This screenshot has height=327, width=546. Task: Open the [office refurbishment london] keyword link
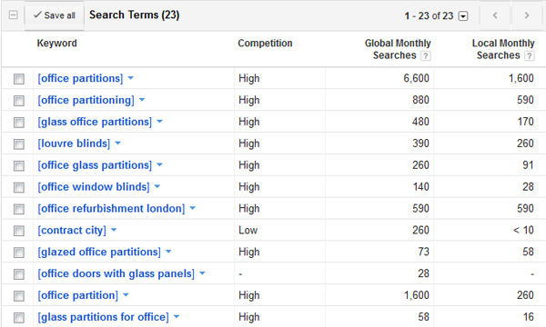coord(111,209)
